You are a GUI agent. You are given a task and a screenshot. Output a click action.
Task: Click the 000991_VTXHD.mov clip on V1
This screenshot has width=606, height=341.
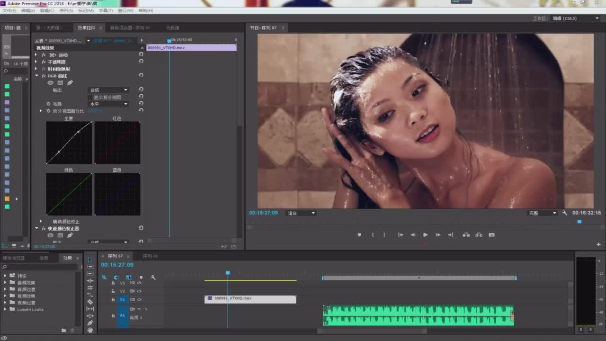point(250,299)
